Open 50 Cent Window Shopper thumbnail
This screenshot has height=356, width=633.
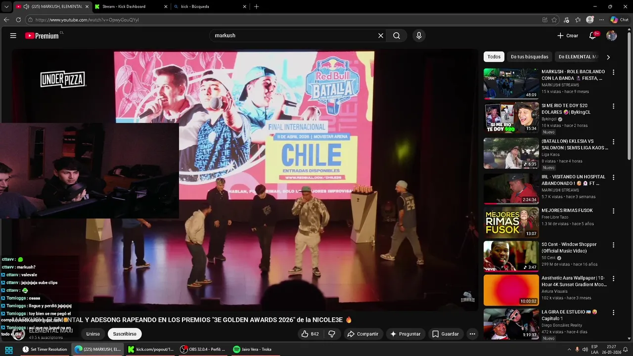(511, 256)
